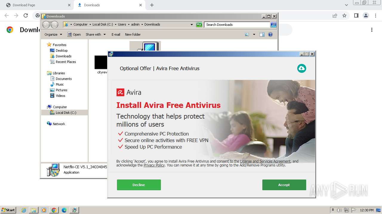Click Open in the Explorer toolbar
The width and height of the screenshot is (382, 214).
pos(74,34)
